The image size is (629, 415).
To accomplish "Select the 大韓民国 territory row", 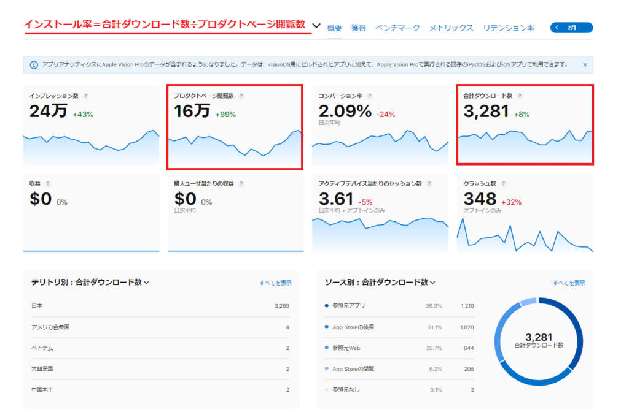I will point(160,369).
